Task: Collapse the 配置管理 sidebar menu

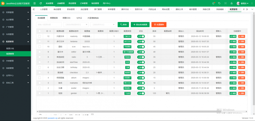Action: point(16,42)
